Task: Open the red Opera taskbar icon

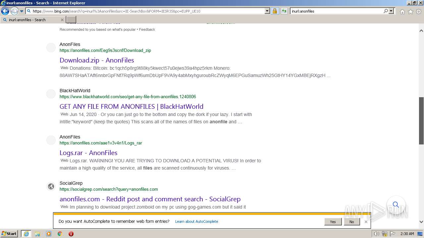Action: pyautogui.click(x=71, y=234)
